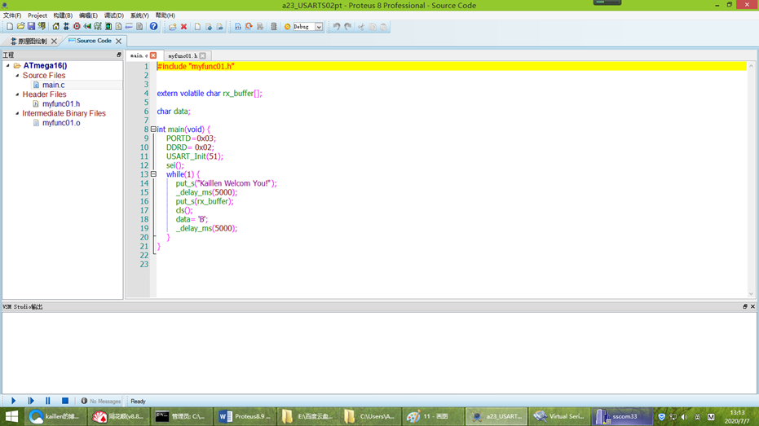Open Bill of Materials dollar icon

[x=118, y=27]
